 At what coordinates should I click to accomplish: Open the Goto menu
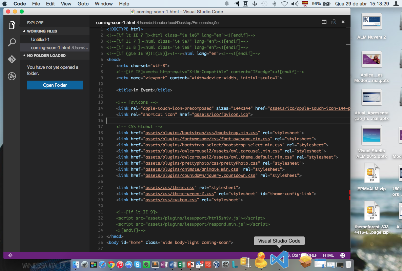(83, 4)
